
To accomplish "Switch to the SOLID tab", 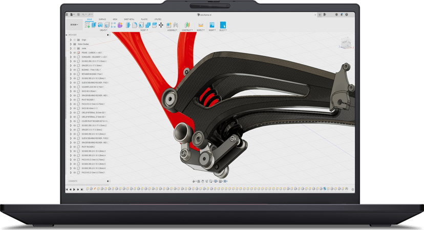I will click(x=89, y=19).
